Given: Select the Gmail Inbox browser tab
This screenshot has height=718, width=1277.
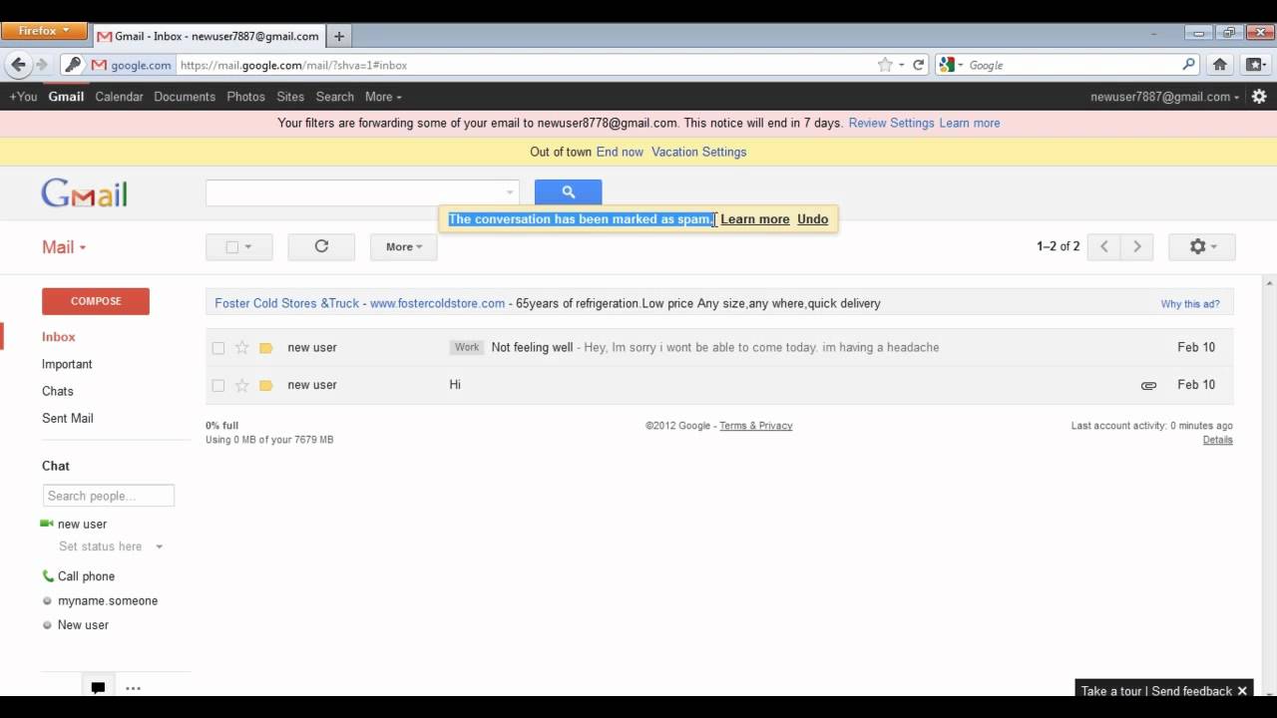Looking at the screenshot, I should [209, 36].
